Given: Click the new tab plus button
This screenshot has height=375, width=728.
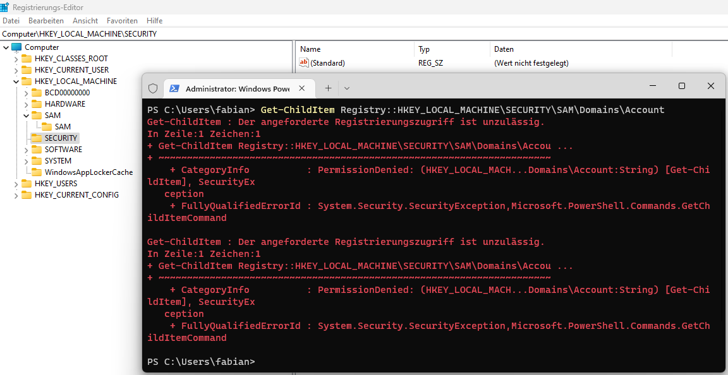Looking at the screenshot, I should pyautogui.click(x=329, y=88).
